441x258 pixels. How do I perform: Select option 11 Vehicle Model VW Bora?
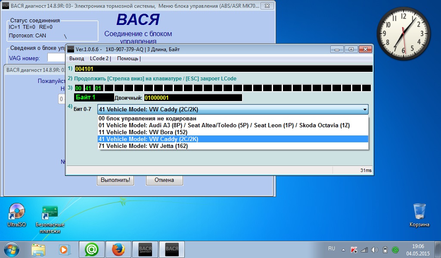[233, 132]
